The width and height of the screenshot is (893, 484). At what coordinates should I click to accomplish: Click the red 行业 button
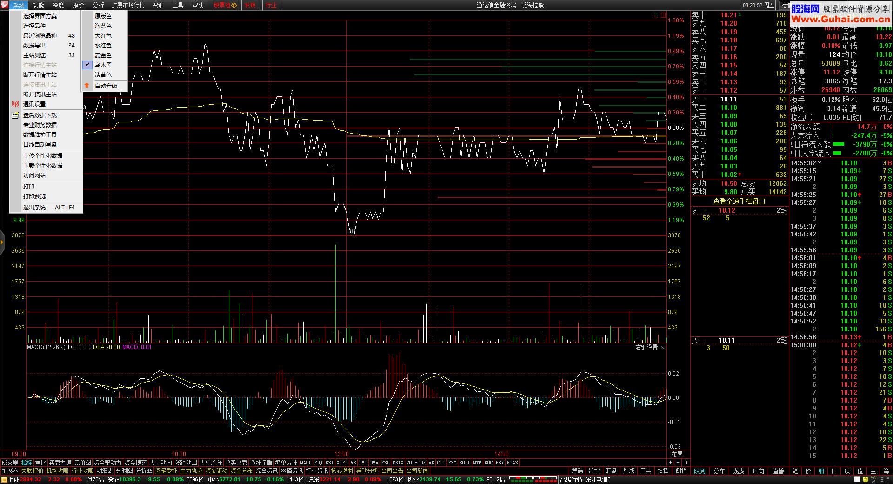tap(271, 6)
